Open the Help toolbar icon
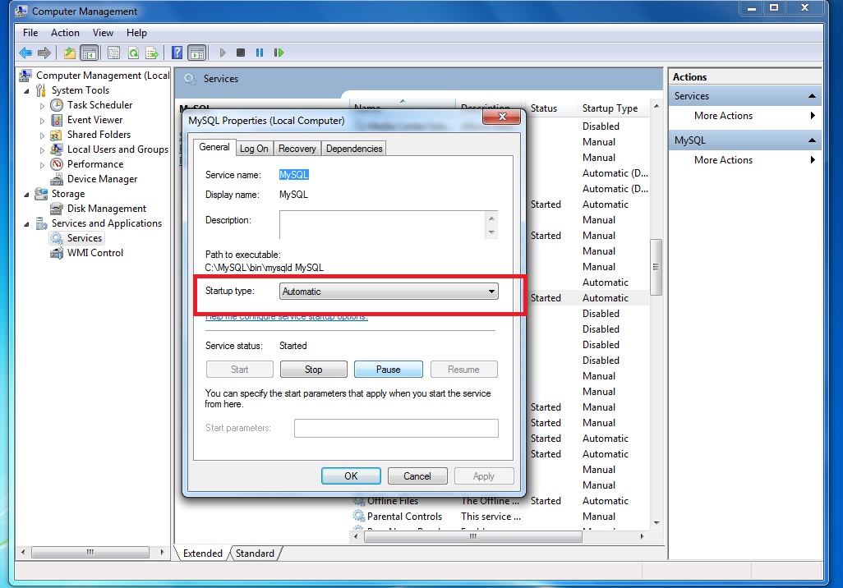 177,53
